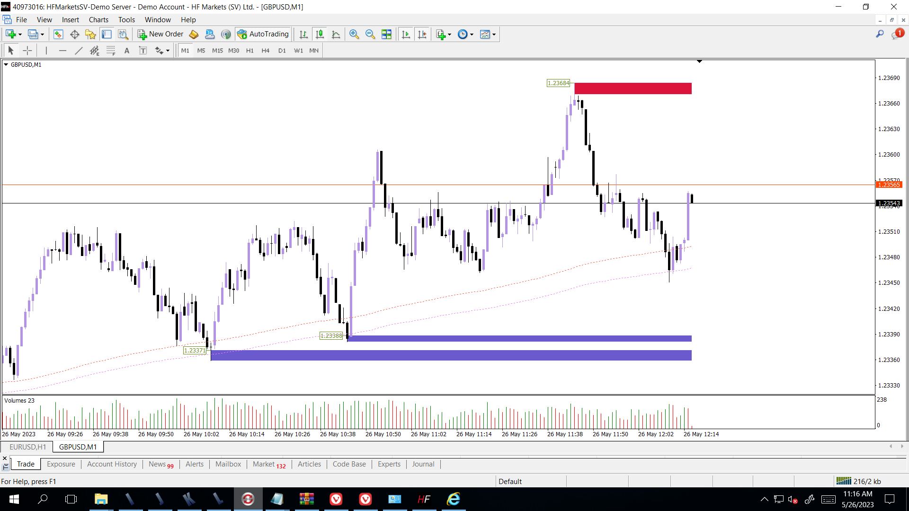Screen dimensions: 909x511
Task: Switch to the Account History tab
Action: [112, 464]
